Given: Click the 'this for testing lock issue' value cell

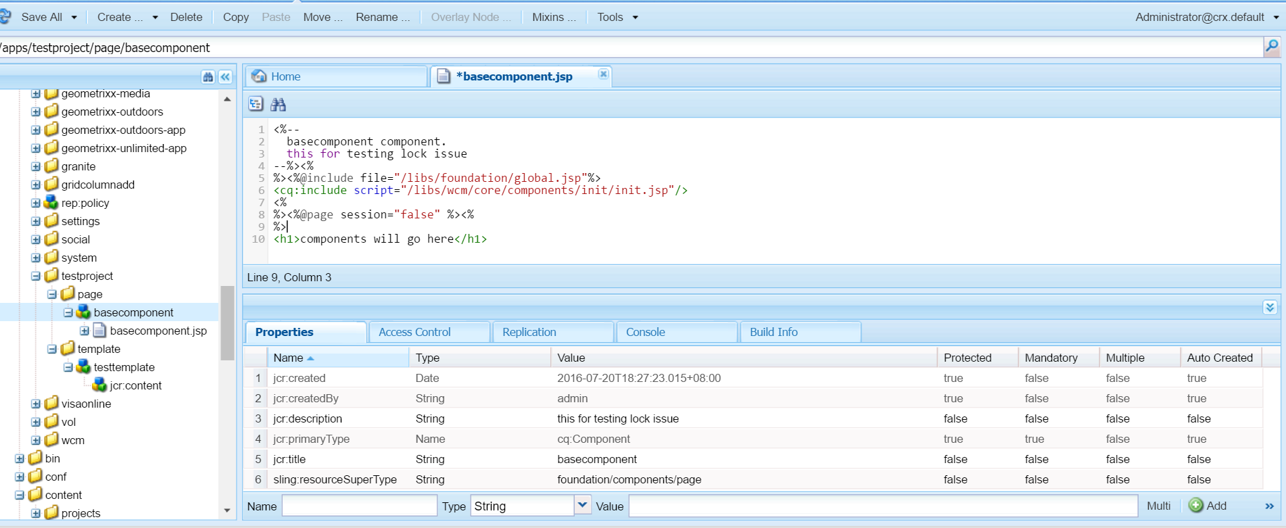Looking at the screenshot, I should pyautogui.click(x=743, y=418).
